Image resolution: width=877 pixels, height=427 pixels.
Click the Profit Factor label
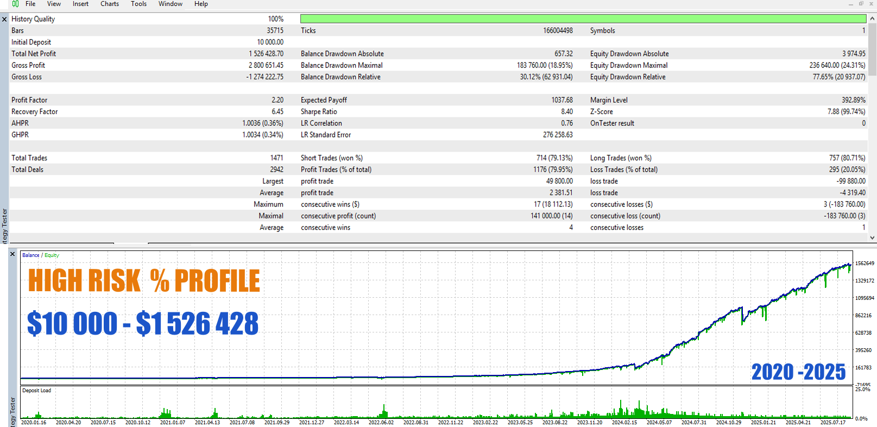[29, 100]
